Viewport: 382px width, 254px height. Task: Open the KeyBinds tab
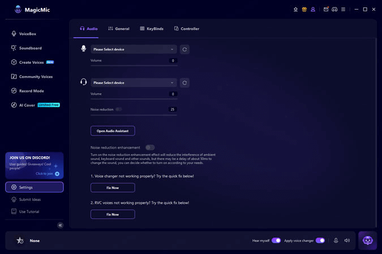pyautogui.click(x=152, y=29)
